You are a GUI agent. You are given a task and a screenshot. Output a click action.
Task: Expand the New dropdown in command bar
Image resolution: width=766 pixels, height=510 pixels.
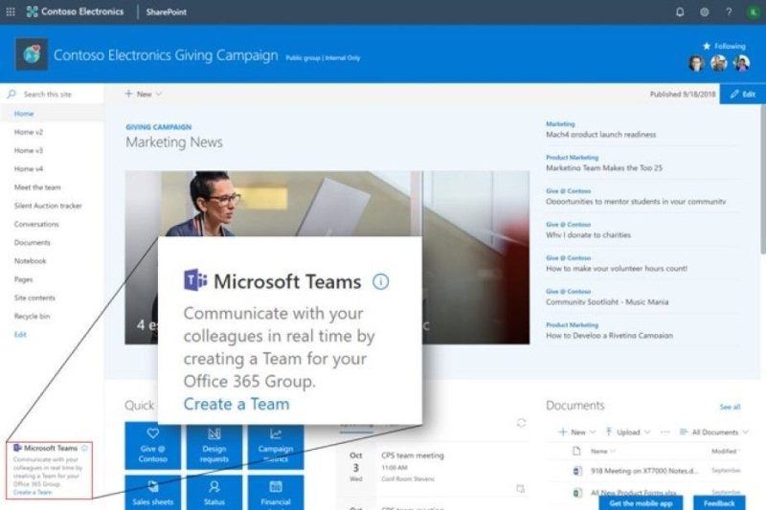click(x=143, y=94)
